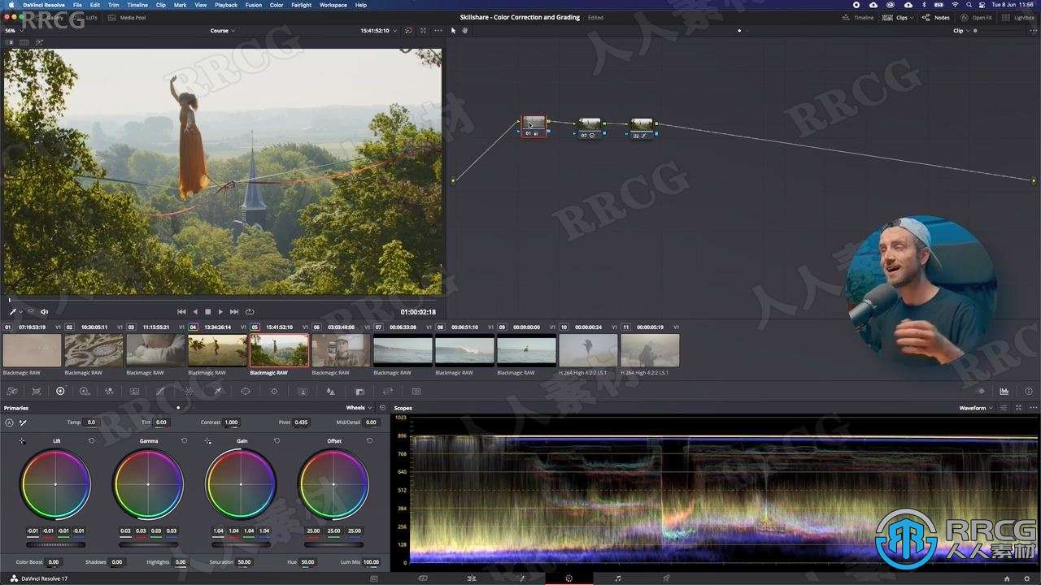Open the Information panel icon
Screen dimensions: 1041x585
pyautogui.click(x=1029, y=391)
